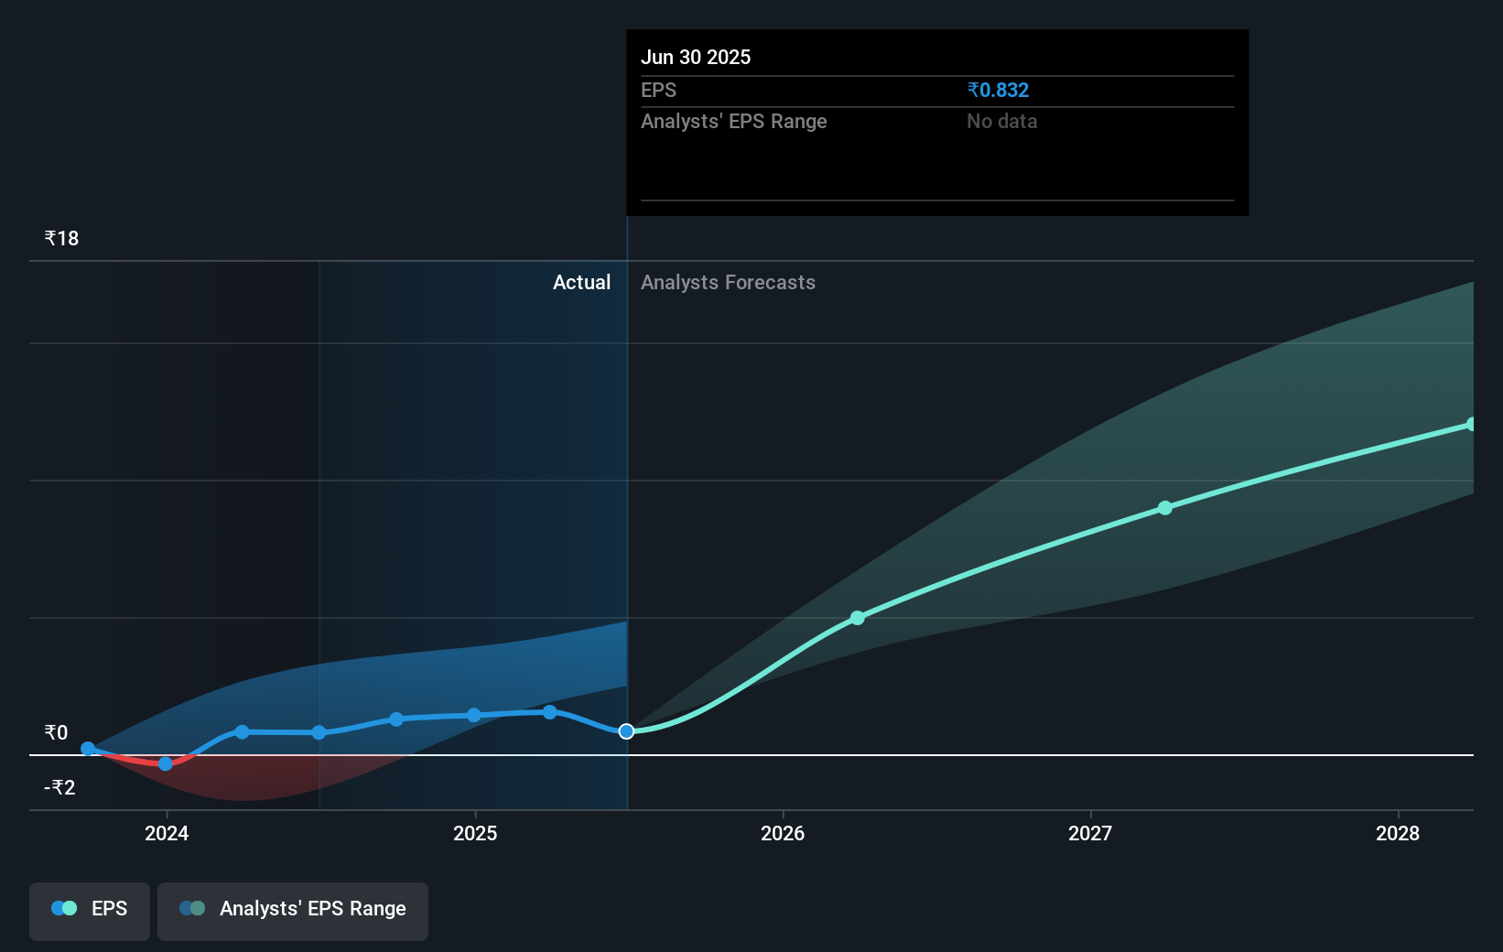This screenshot has height=952, width=1503.
Task: Select the highlighted Jun 2025 data point
Action: pos(626,730)
